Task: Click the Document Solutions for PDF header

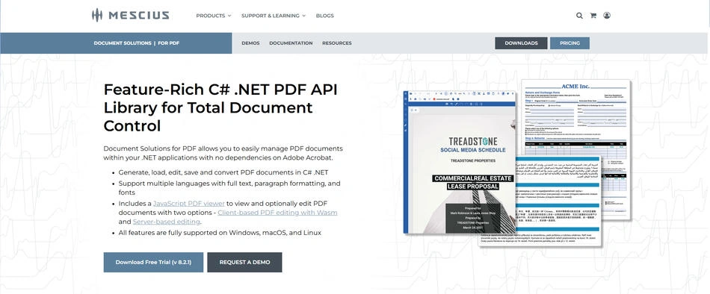Action: (136, 43)
